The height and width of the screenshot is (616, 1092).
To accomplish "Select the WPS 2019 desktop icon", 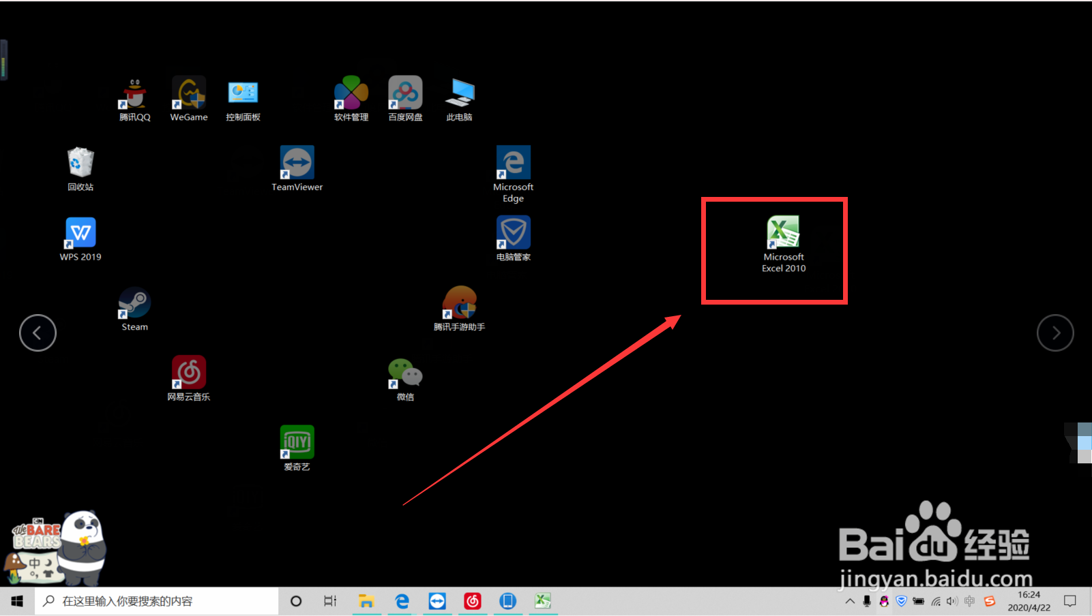I will (x=80, y=239).
